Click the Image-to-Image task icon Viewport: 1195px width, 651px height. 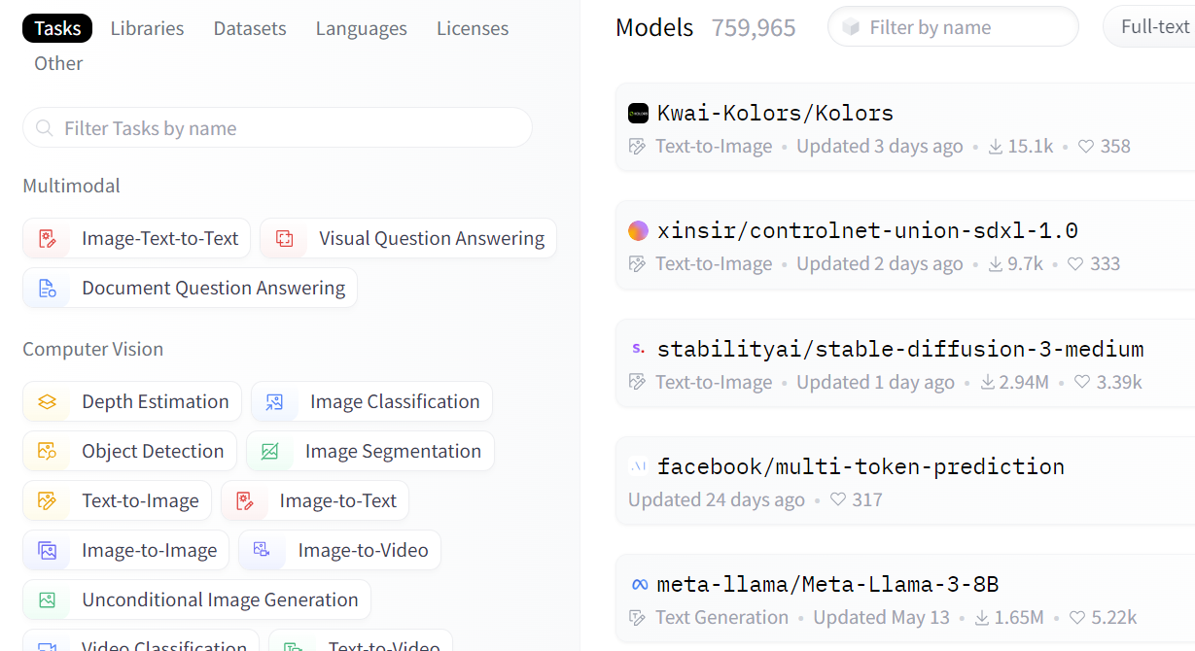pos(47,550)
